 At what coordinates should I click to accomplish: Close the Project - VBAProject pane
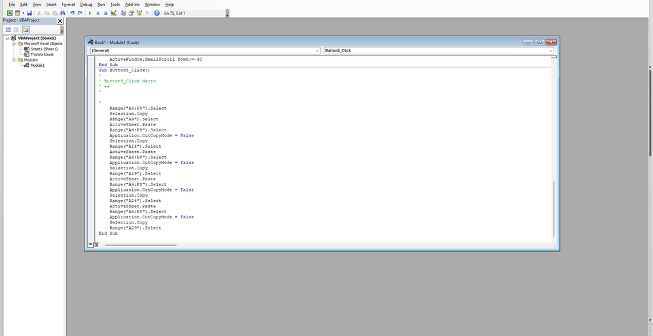pos(60,21)
